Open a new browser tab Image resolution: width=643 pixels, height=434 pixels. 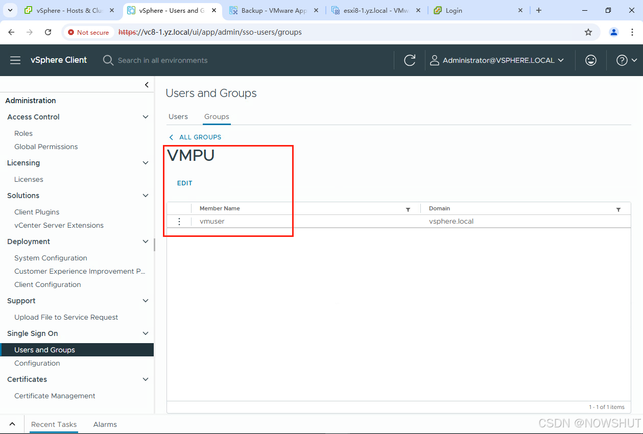point(539,10)
